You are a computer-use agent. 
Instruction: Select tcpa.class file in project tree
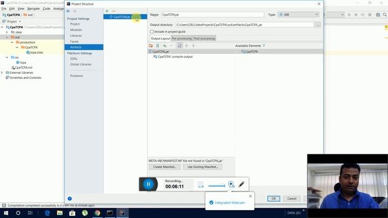[35, 53]
